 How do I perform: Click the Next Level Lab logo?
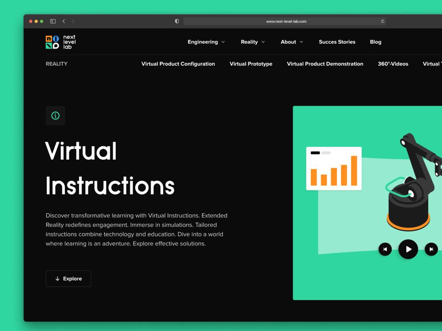[x=61, y=42]
